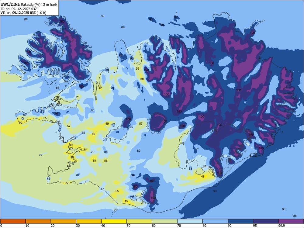Click the map humidity value 96
304x228 pixels.
[x=56, y=113]
